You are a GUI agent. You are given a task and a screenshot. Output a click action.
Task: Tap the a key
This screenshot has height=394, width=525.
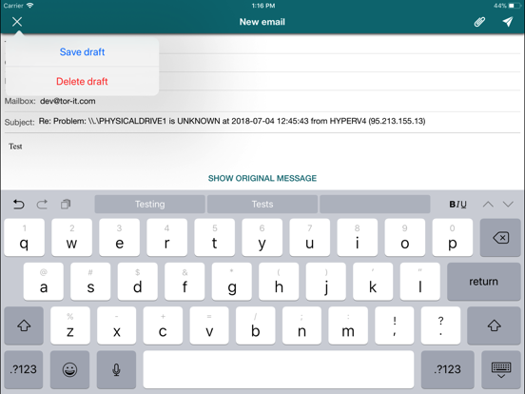coord(44,282)
